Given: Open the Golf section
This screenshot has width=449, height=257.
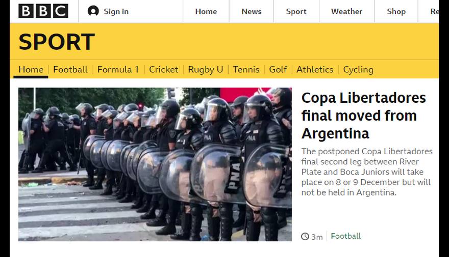Looking at the screenshot, I should coord(278,69).
